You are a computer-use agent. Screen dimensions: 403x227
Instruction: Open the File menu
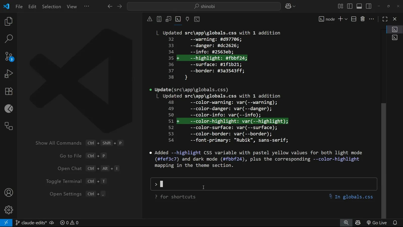tap(19, 6)
